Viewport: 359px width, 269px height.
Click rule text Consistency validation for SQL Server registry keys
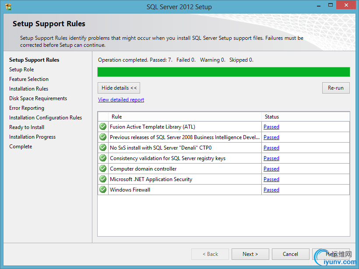click(168, 158)
